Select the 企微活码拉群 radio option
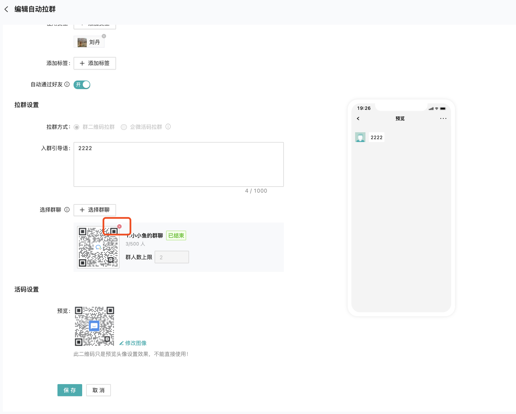This screenshot has height=414, width=516. [x=124, y=127]
